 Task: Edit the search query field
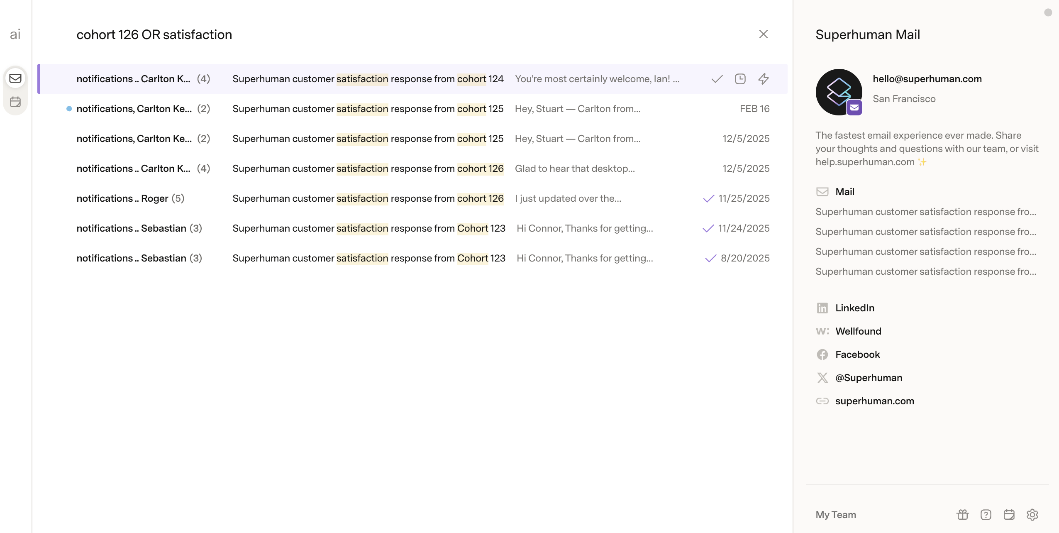click(x=154, y=34)
